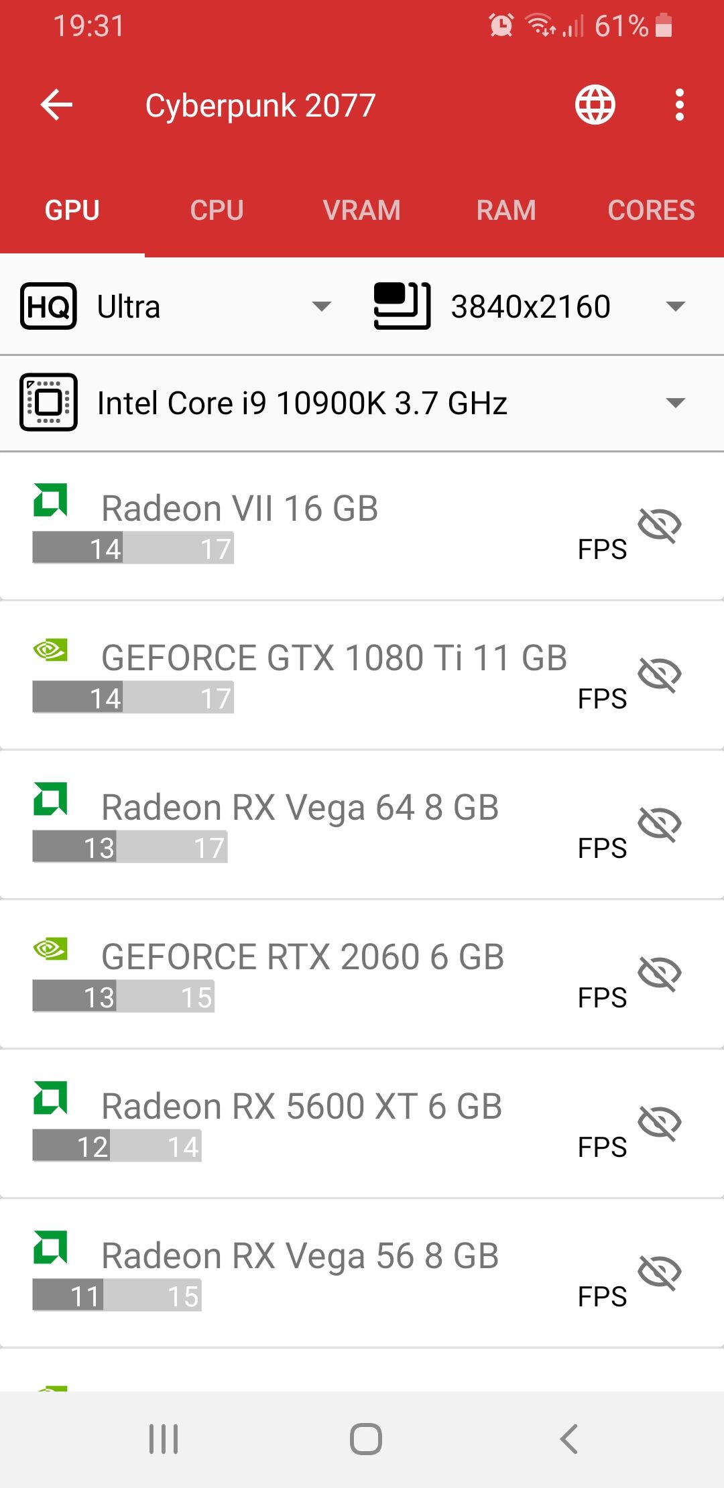Click the HQ quality icon
Viewport: 724px width, 1488px height.
pyautogui.click(x=48, y=306)
